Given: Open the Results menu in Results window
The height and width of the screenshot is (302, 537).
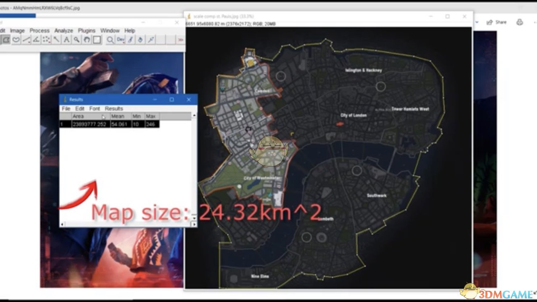Looking at the screenshot, I should tap(114, 109).
